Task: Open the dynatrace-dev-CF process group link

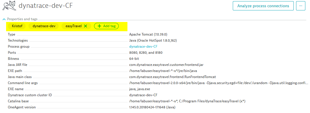Action: (143, 47)
